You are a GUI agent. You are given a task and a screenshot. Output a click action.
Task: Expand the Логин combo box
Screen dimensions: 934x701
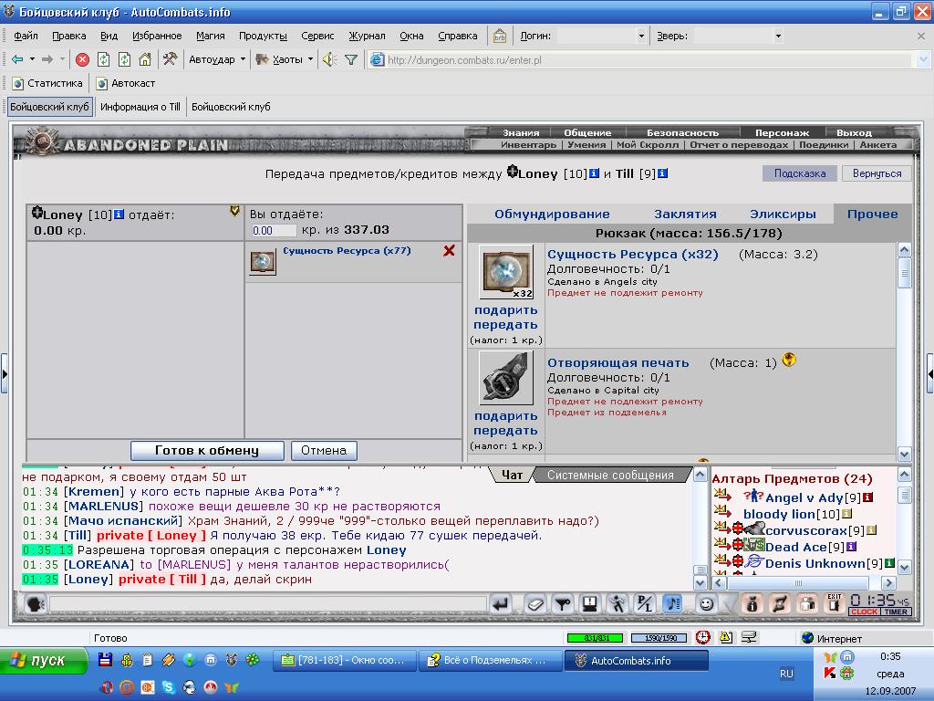641,36
